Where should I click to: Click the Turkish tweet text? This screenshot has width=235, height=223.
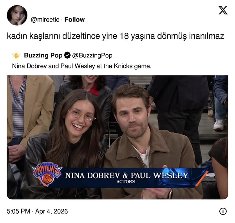pyautogui.click(x=116, y=36)
